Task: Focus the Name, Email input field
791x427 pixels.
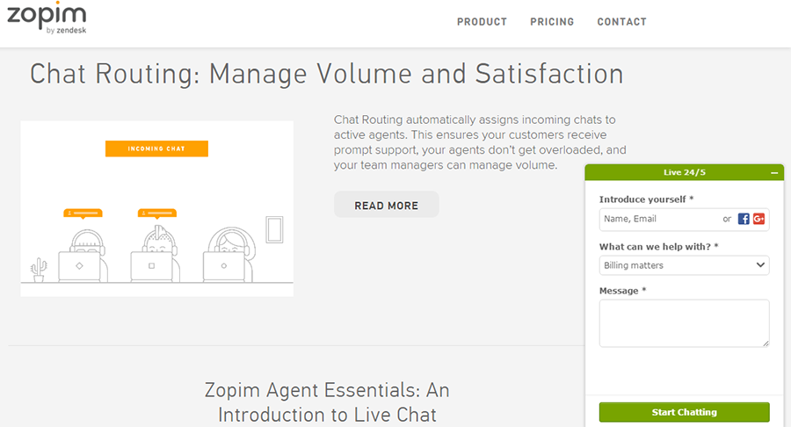Action: click(661, 219)
